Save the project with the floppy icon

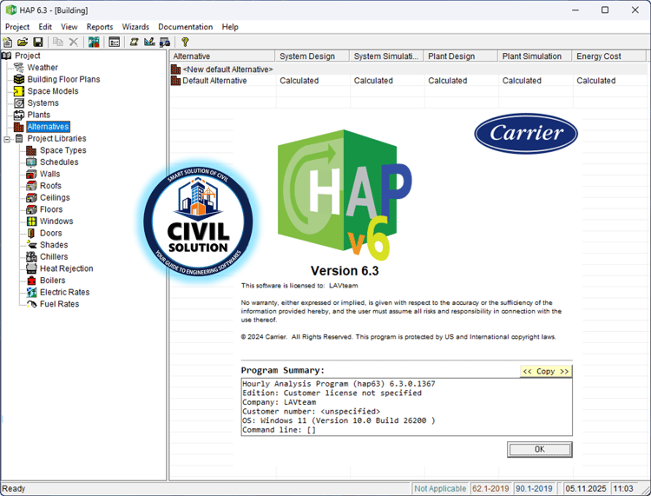tap(38, 42)
